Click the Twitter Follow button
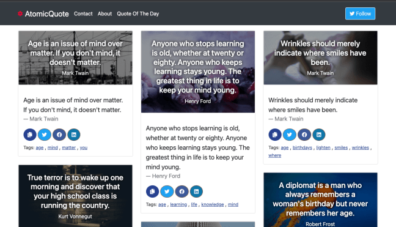Image resolution: width=396 pixels, height=227 pixels. [360, 13]
